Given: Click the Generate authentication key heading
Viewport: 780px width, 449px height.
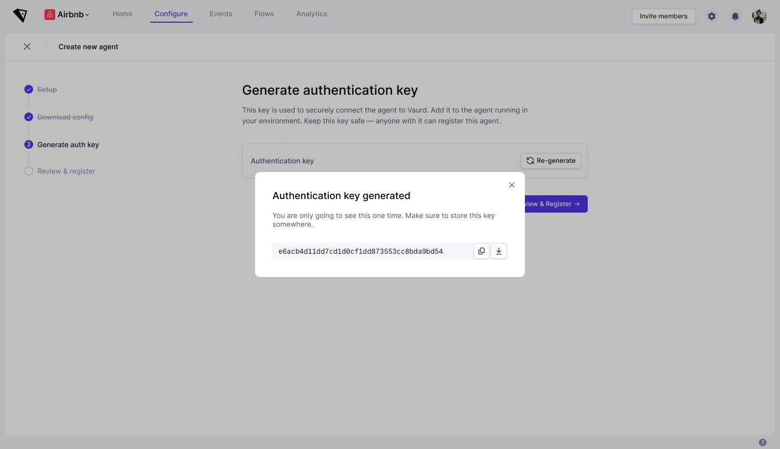Looking at the screenshot, I should coord(330,90).
